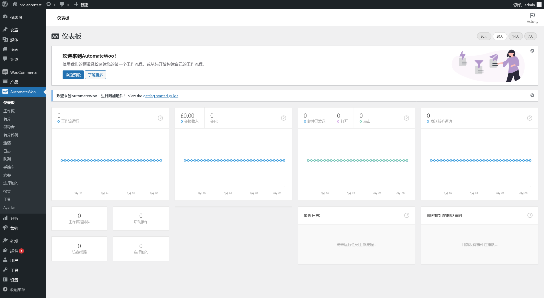
Task: Open the AutomateWoo main menu item
Action: 23,92
